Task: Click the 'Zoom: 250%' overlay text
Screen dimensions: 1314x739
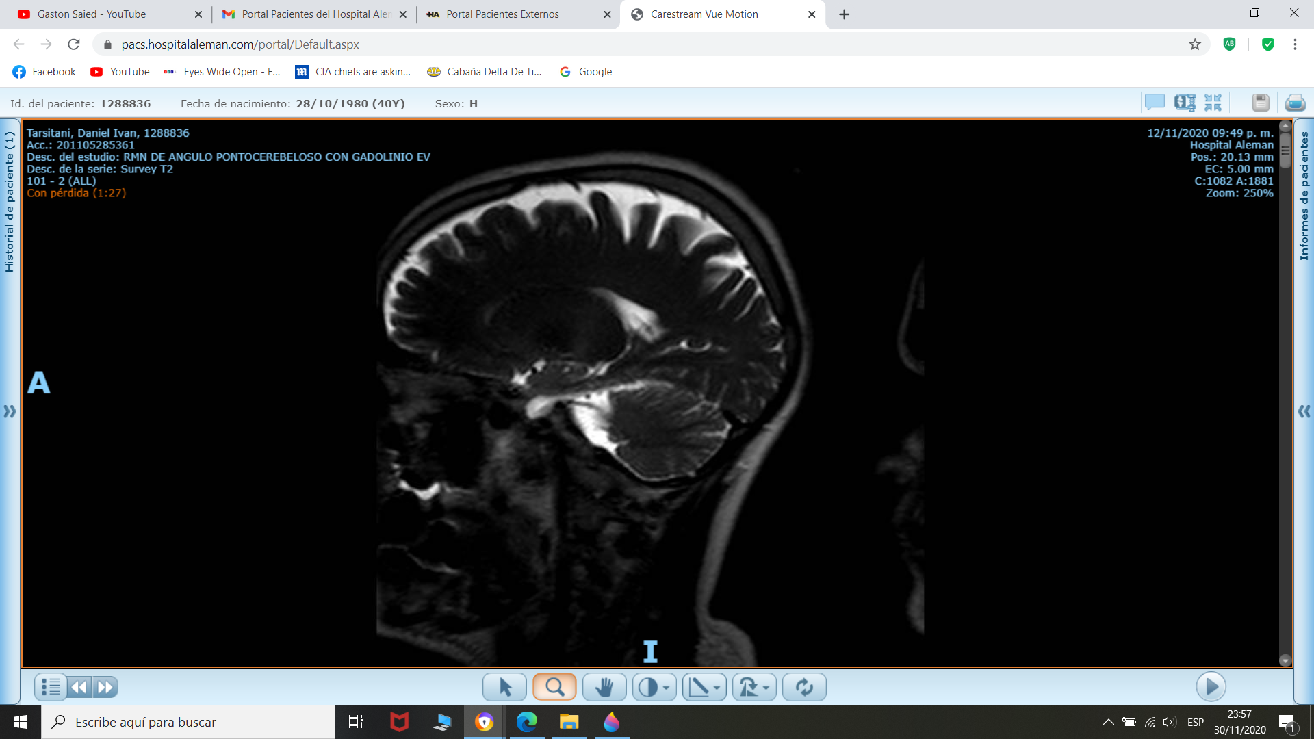Action: tap(1239, 193)
